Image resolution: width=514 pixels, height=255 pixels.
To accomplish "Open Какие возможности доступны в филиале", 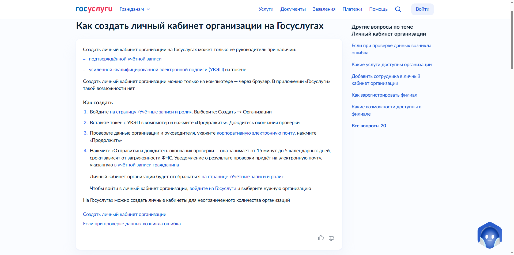I will pyautogui.click(x=386, y=110).
